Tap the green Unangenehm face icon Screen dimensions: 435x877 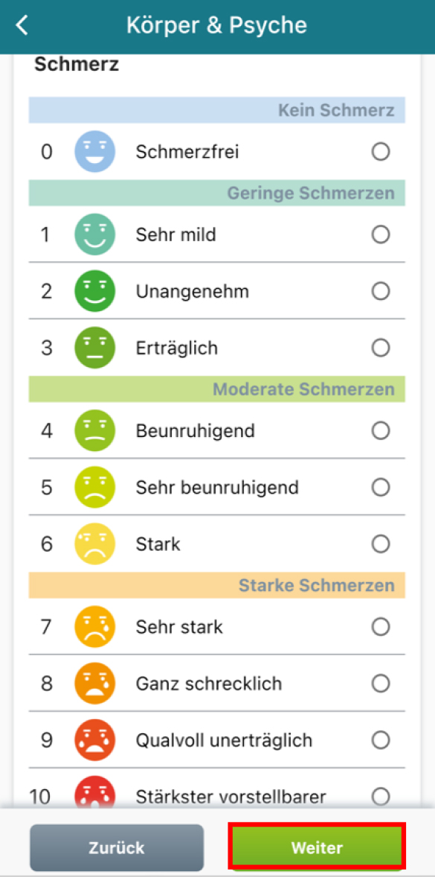(95, 291)
